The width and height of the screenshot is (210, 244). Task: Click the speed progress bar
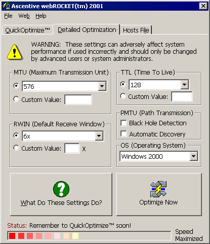pyautogui.click(x=89, y=236)
